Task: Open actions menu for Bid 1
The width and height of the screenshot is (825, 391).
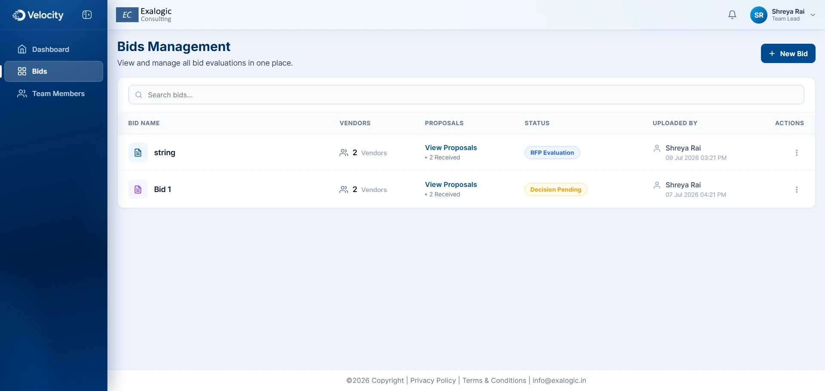Action: pos(797,189)
